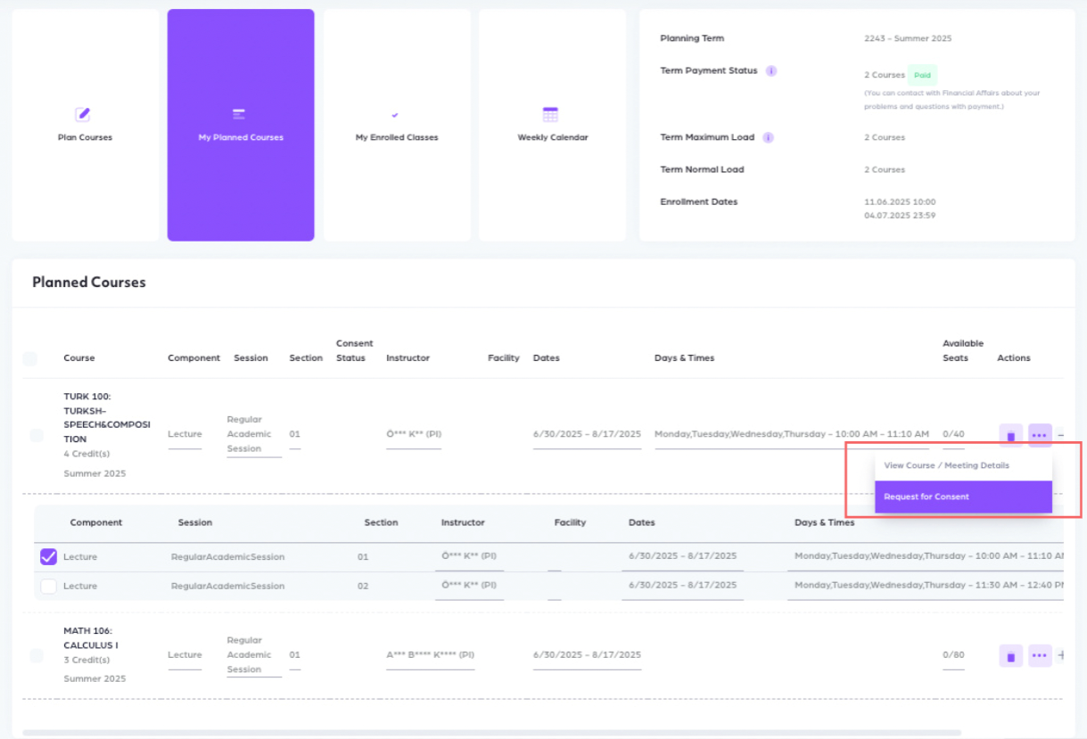Switch to My Planned Courses tab

(241, 125)
